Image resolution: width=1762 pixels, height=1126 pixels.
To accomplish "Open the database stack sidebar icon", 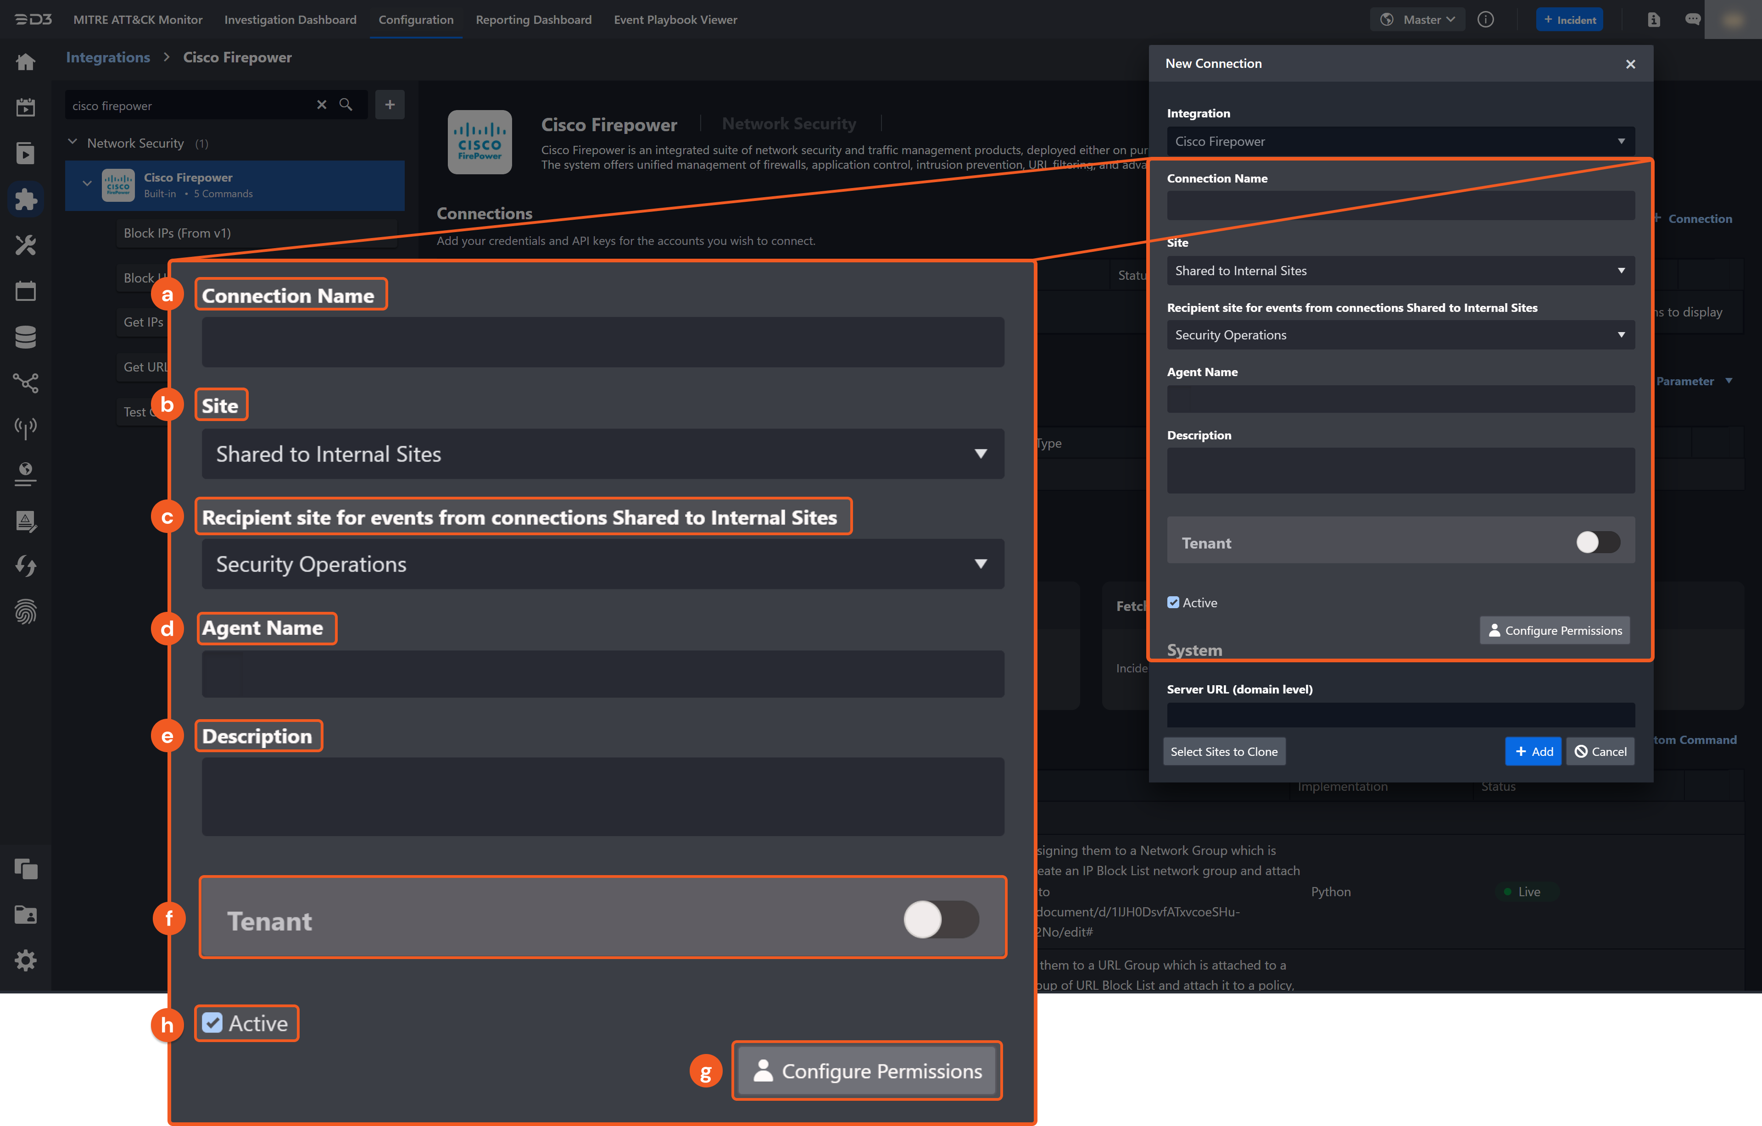I will 26,337.
